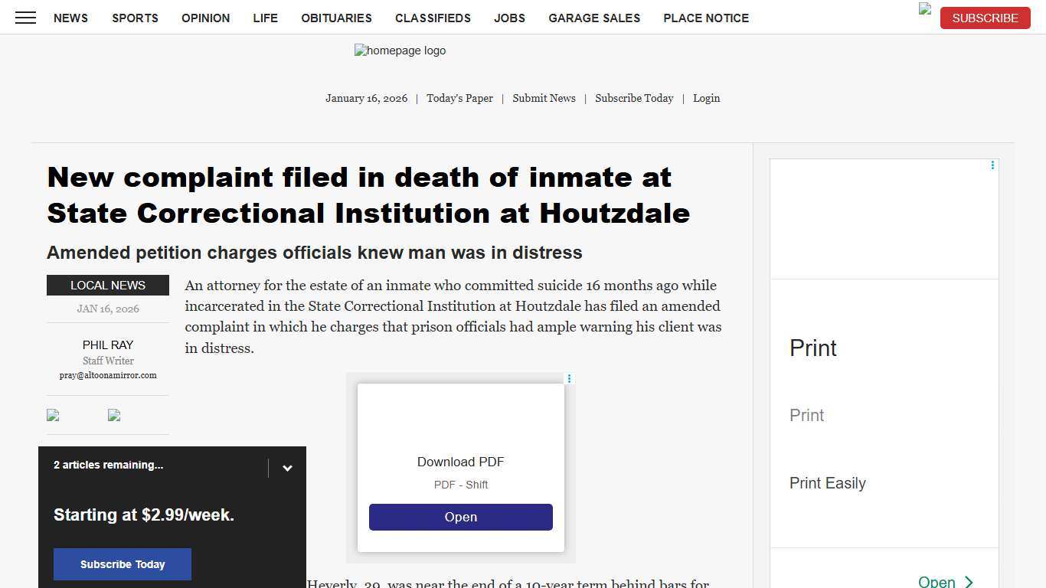Open the hamburger navigation menu
The image size is (1046, 588).
coord(25,18)
